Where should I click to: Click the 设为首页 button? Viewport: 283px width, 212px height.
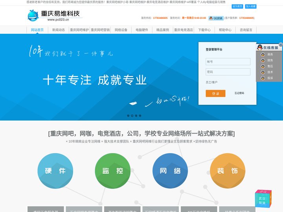(x=237, y=7)
